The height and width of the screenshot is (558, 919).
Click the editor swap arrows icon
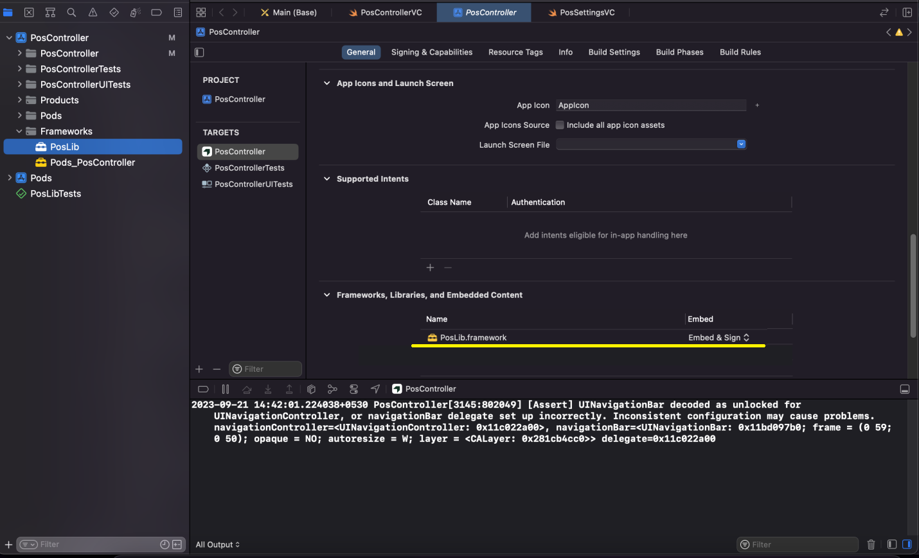[x=884, y=12]
